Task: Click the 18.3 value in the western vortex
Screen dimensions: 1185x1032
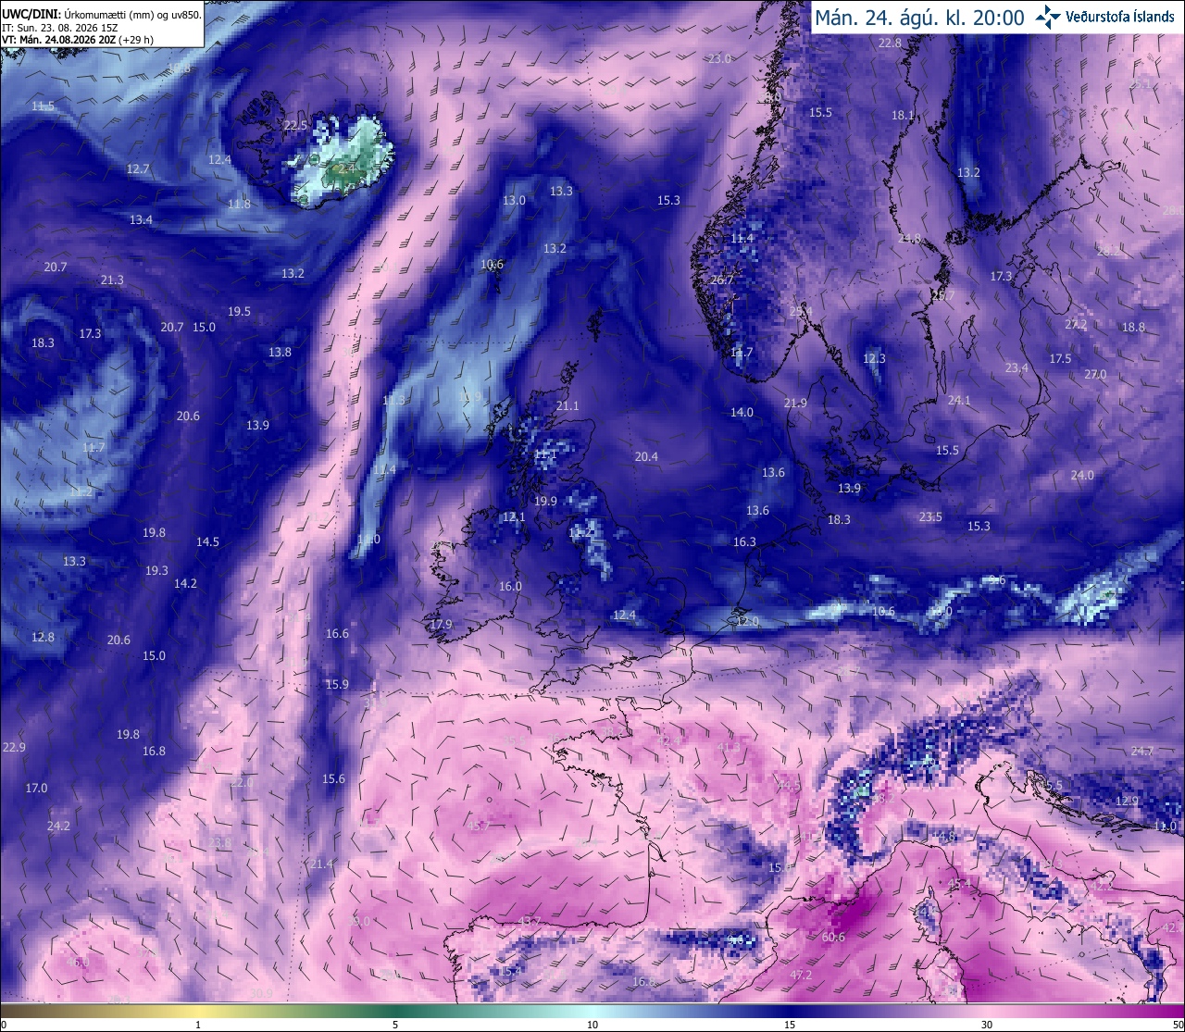Action: 43,342
